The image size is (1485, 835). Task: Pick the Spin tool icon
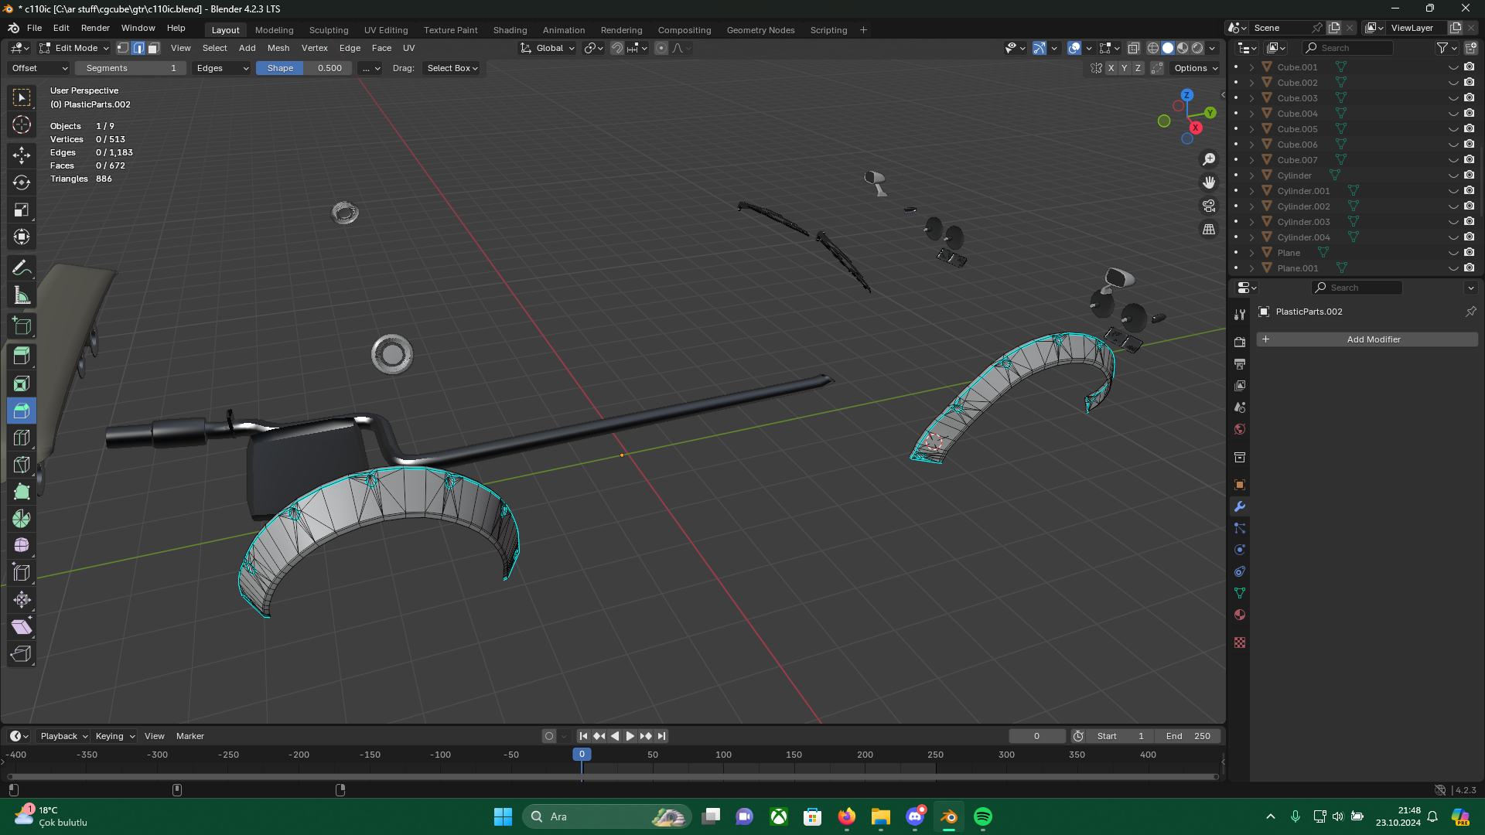coord(22,519)
